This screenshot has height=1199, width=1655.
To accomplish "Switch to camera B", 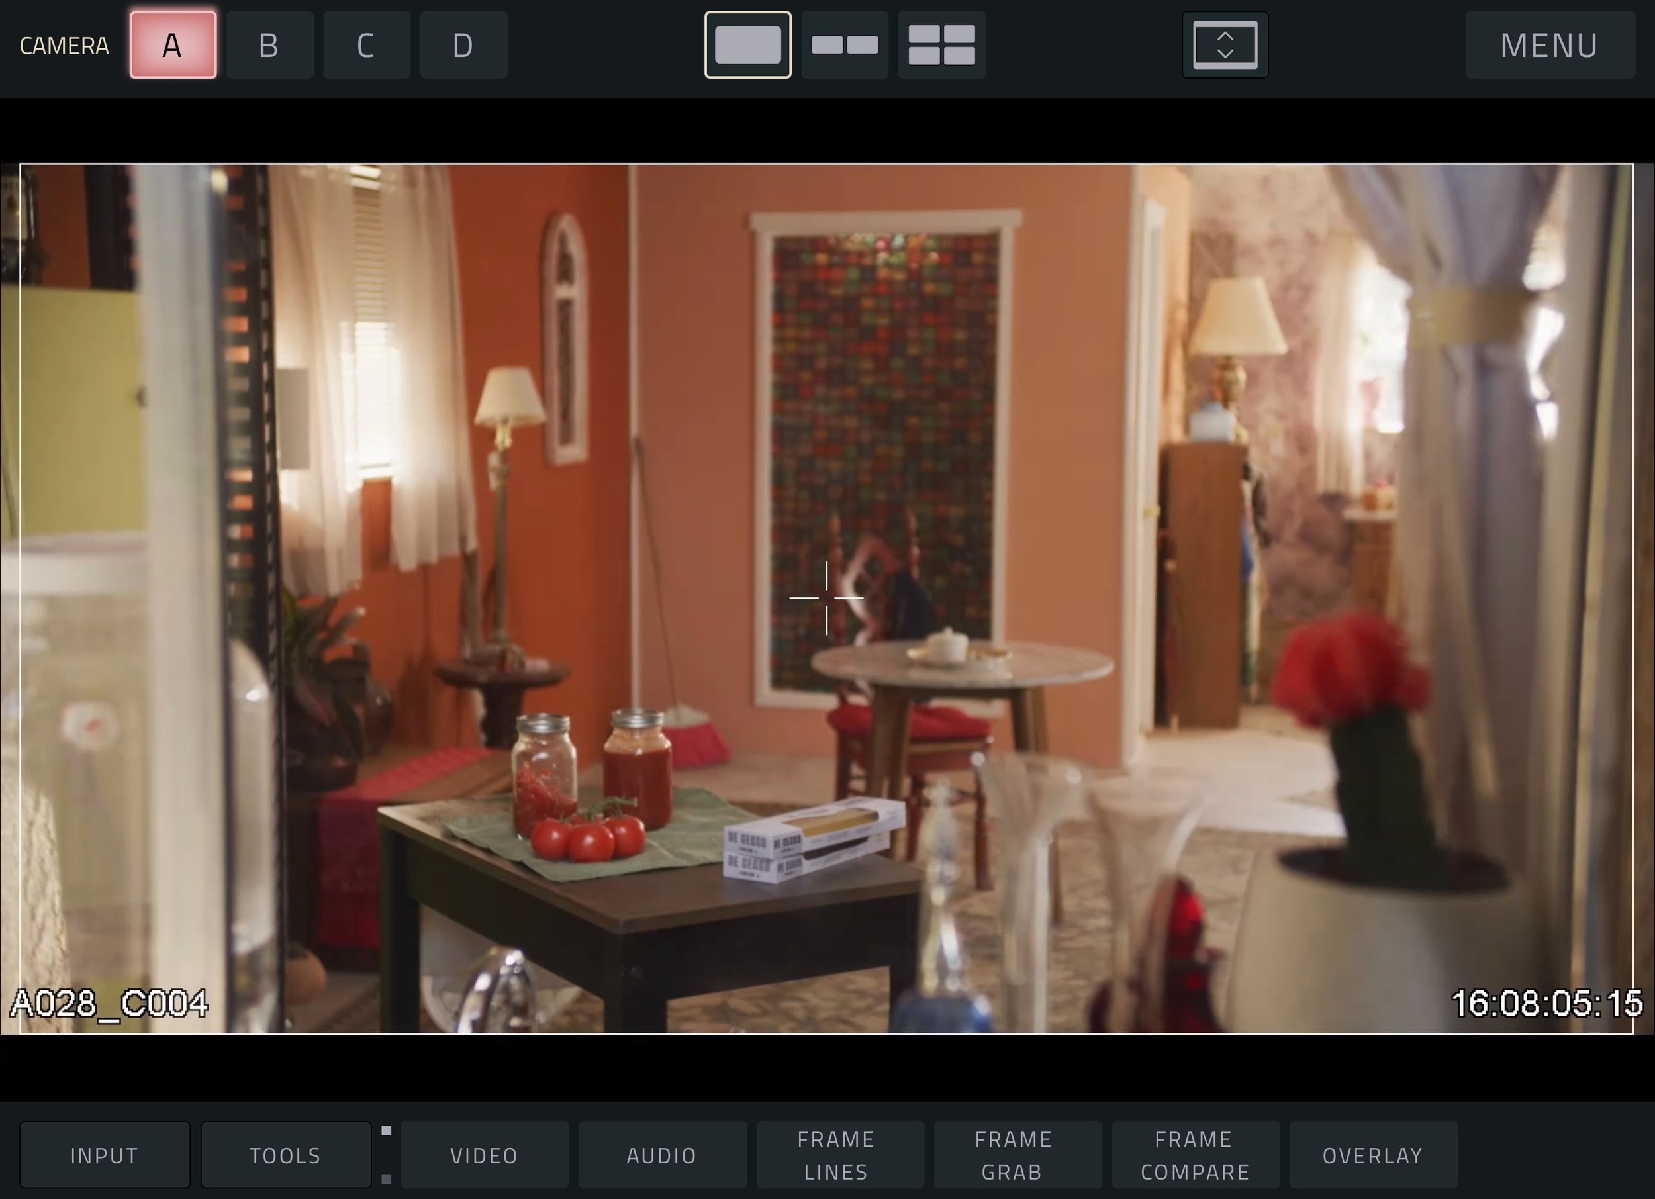I will coord(269,44).
